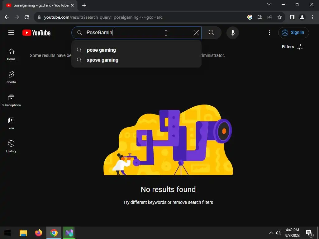Open the YouTube hamburger guide menu

(x=11, y=32)
